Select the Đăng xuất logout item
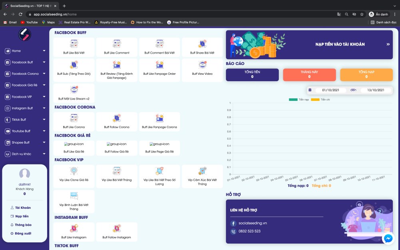This screenshot has width=400, height=250. coord(23,233)
